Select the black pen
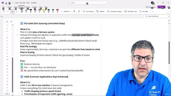 [x=31, y=11]
